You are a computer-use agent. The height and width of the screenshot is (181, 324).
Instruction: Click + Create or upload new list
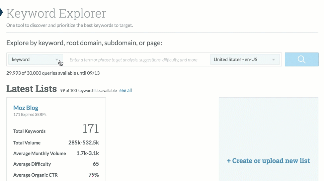coord(268,161)
